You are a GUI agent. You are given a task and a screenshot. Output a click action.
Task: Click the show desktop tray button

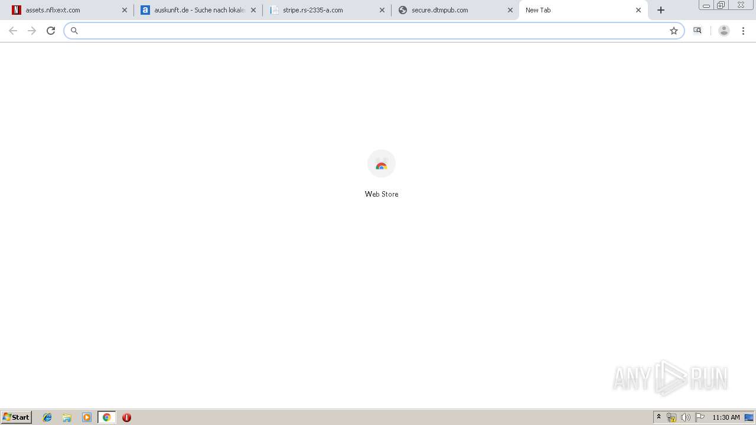tap(750, 417)
